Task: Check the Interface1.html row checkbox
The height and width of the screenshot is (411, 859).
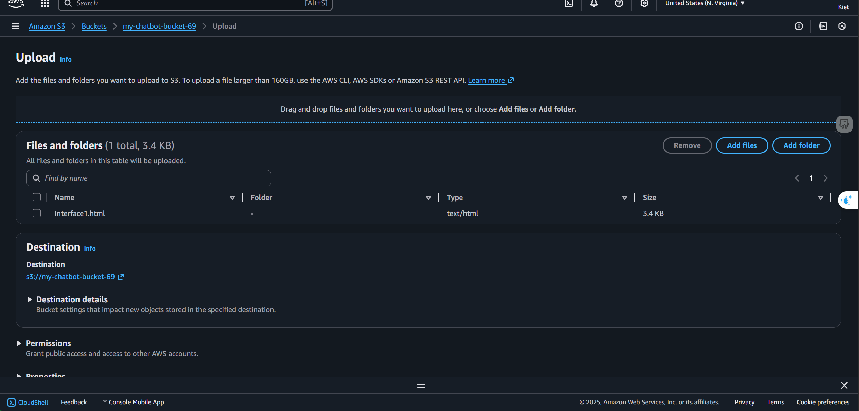Action: 37,213
